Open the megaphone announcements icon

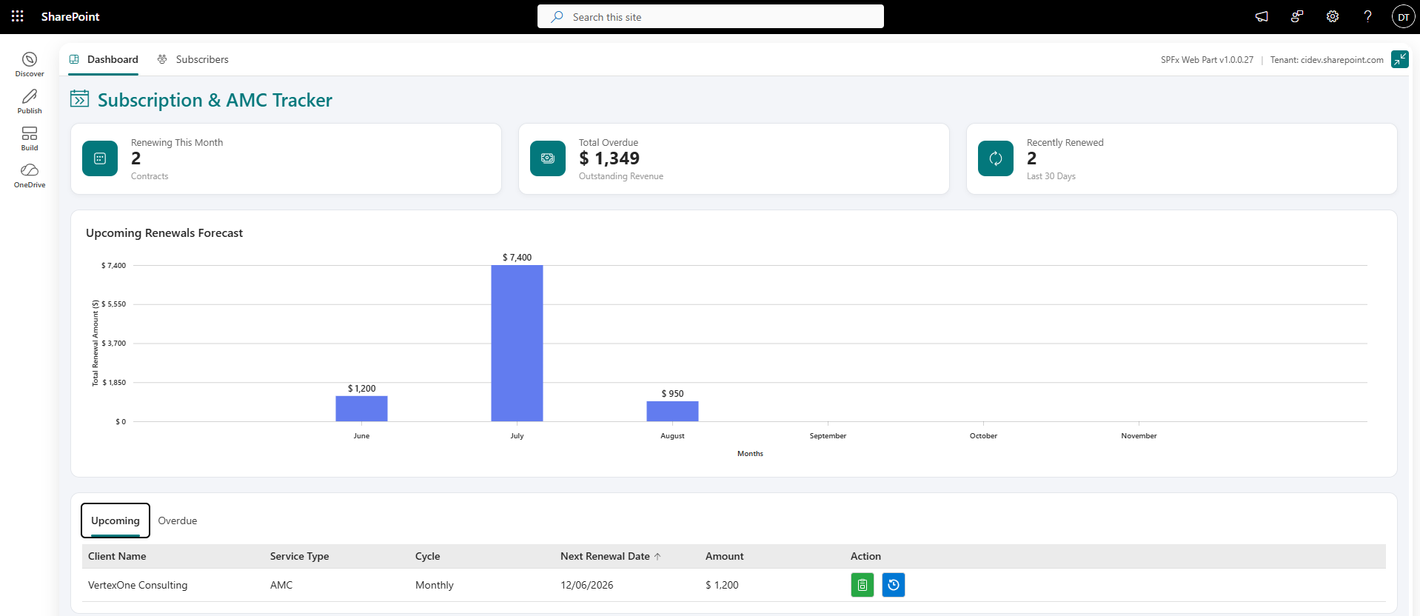click(x=1262, y=16)
